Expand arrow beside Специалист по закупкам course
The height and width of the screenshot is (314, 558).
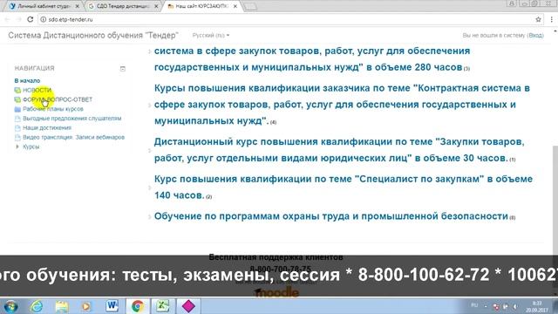coord(150,188)
